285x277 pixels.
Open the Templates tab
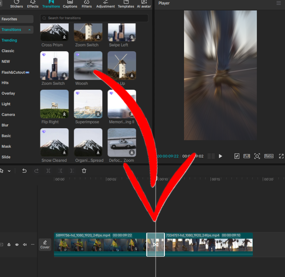[x=126, y=4]
